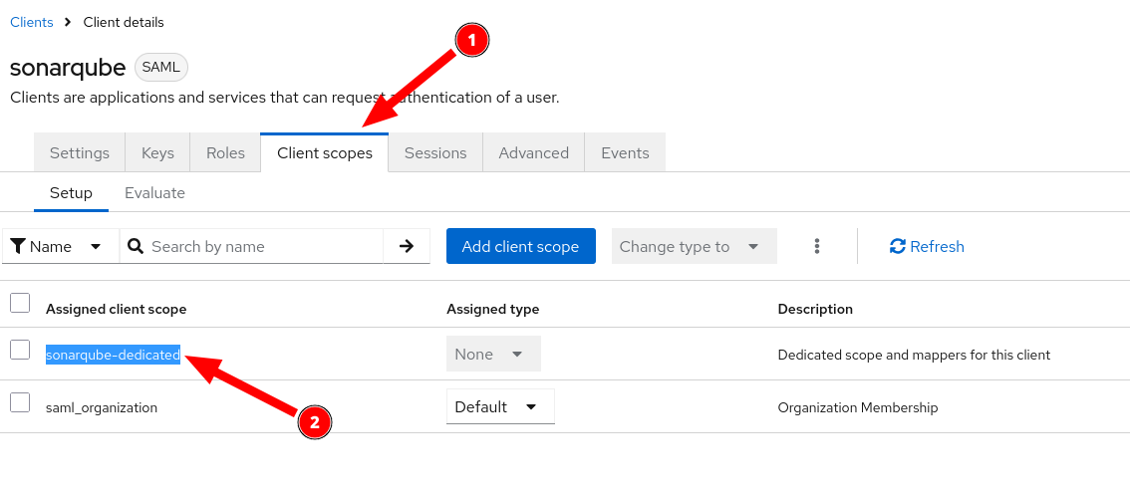Click the magnifier search icon

point(136,246)
